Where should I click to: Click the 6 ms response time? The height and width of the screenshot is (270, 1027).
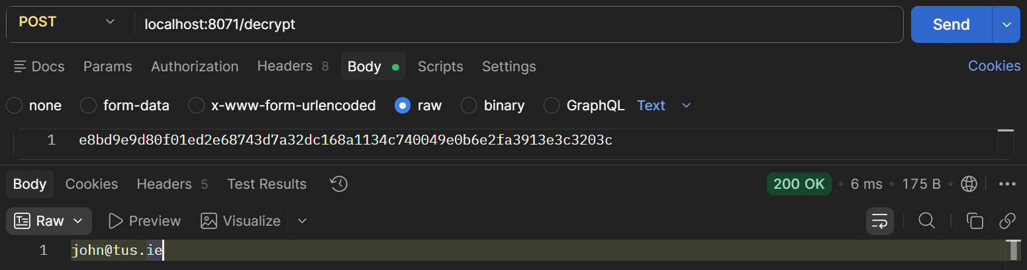866,184
